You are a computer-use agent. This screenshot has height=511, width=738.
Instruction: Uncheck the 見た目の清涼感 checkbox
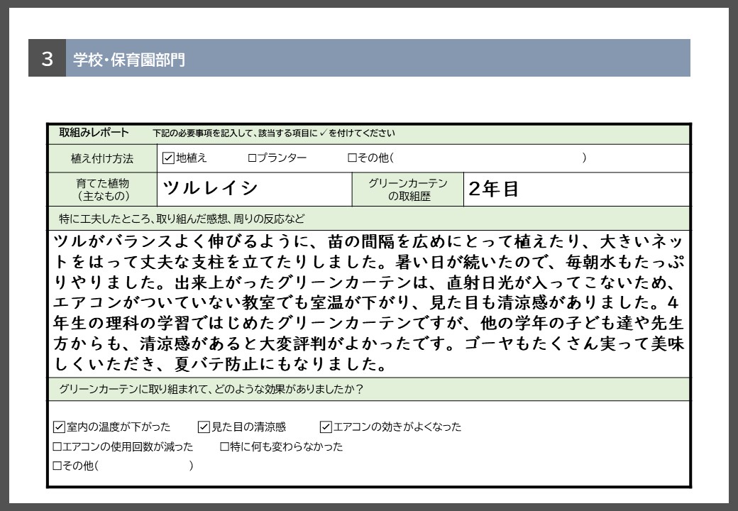(x=204, y=427)
